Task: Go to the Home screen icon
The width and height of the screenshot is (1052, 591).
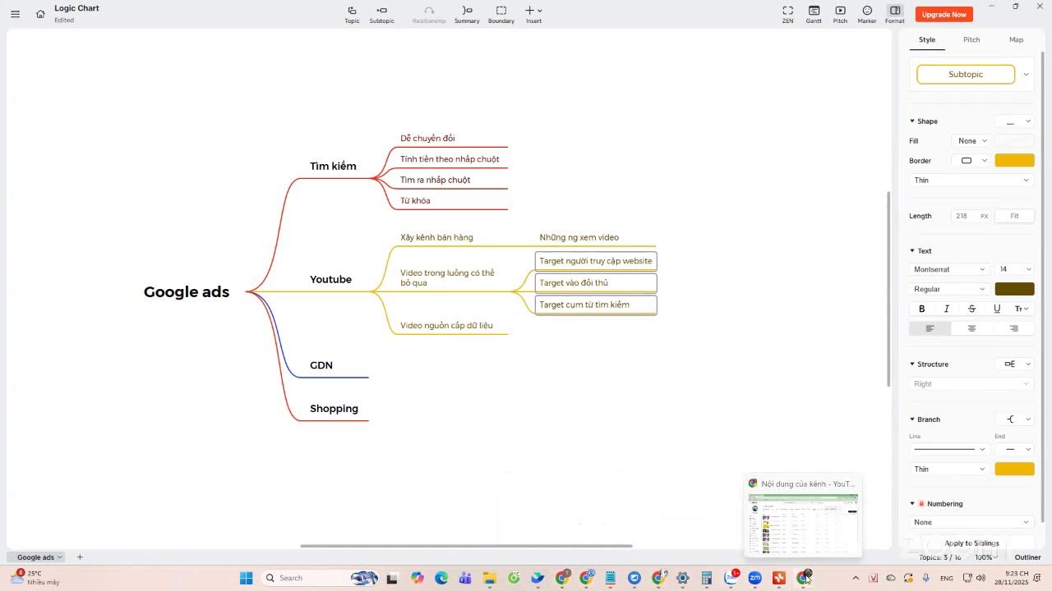Action: point(40,14)
